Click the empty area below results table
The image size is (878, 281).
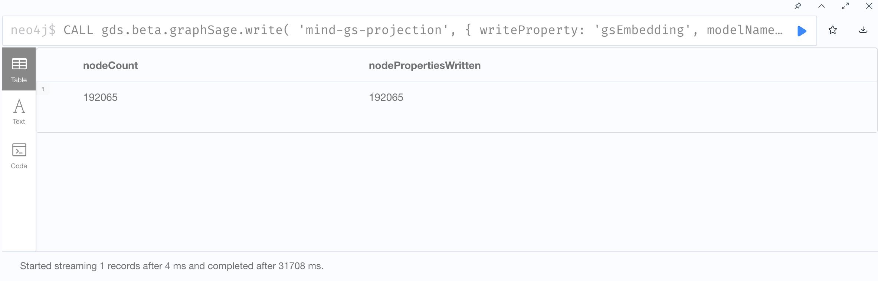[456, 192]
